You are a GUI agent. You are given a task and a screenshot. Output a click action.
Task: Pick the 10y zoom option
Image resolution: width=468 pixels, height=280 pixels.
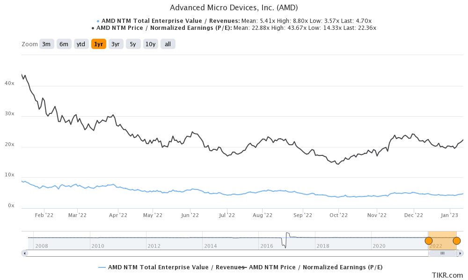(x=150, y=44)
